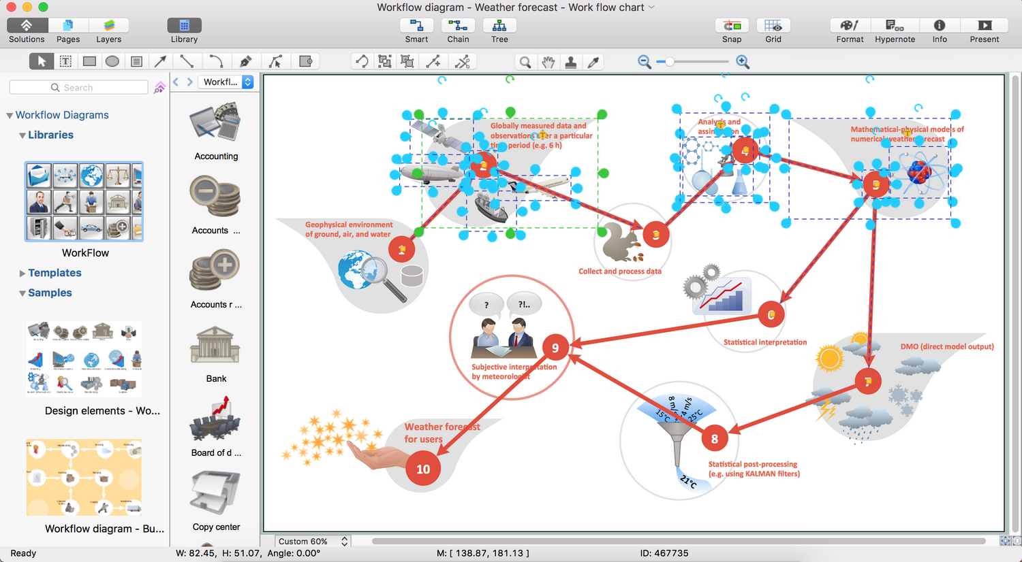The image size is (1022, 562).
Task: Click the cut connector scissors tool
Action: tap(463, 62)
